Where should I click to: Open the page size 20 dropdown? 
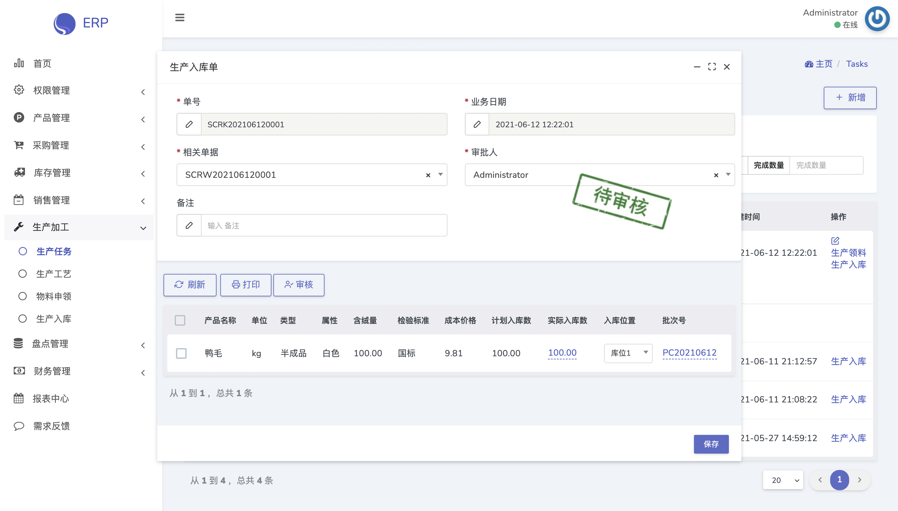coord(783,480)
